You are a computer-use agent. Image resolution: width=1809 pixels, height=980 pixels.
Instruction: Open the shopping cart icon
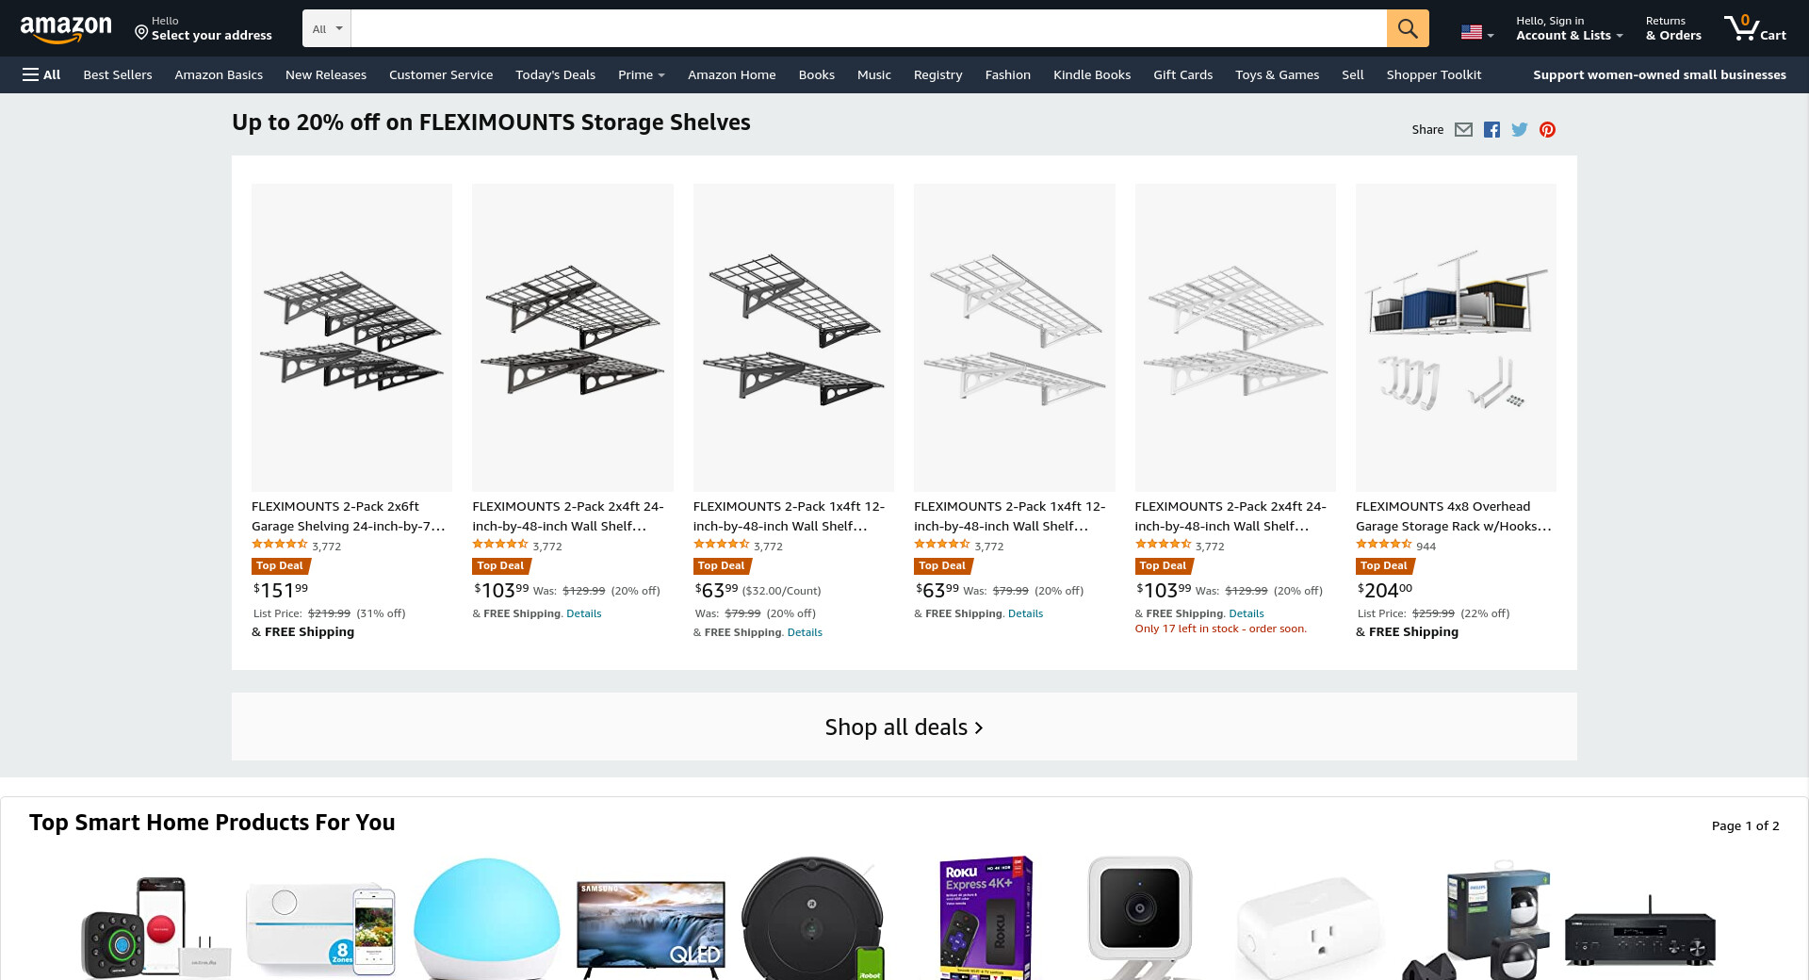click(1754, 28)
